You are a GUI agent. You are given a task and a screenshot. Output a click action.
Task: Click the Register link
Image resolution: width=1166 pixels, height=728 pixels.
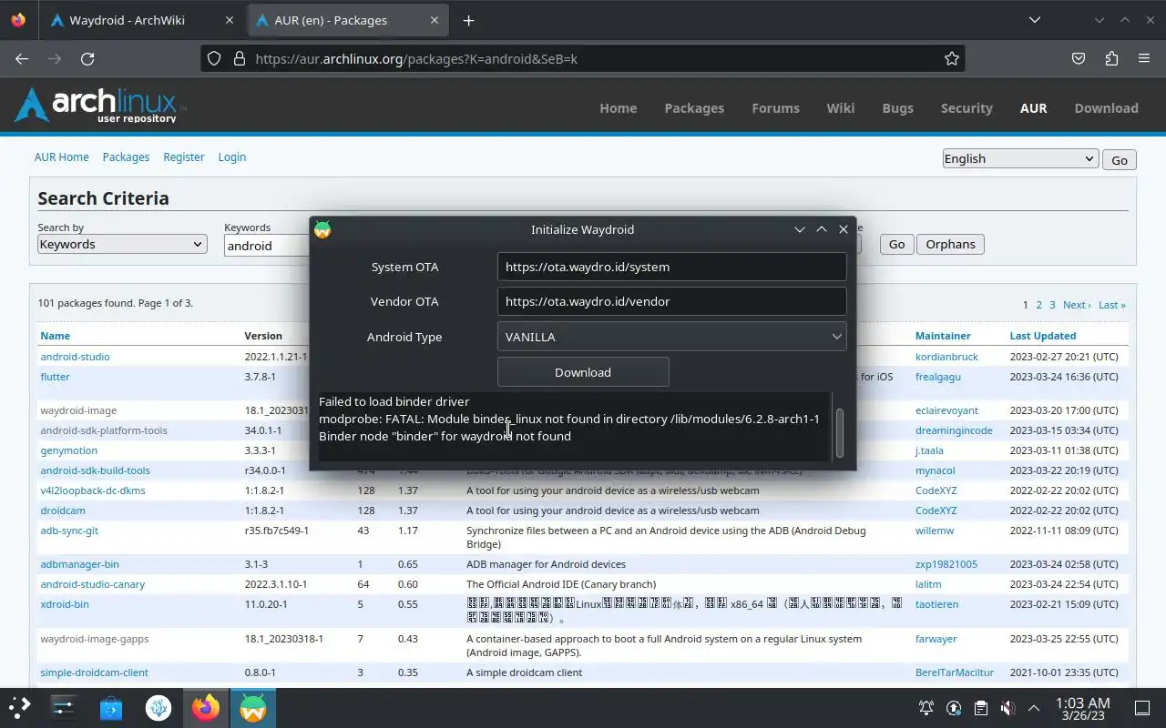pyautogui.click(x=183, y=157)
